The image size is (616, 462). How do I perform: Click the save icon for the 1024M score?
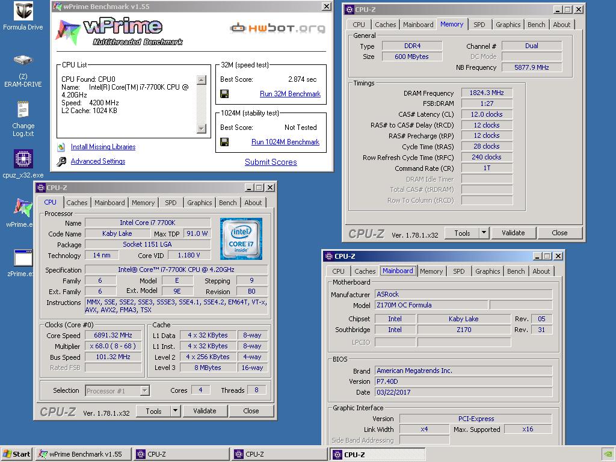224,142
